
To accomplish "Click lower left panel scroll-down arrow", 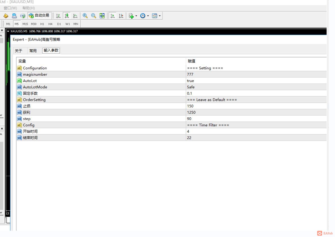I will tap(1, 212).
